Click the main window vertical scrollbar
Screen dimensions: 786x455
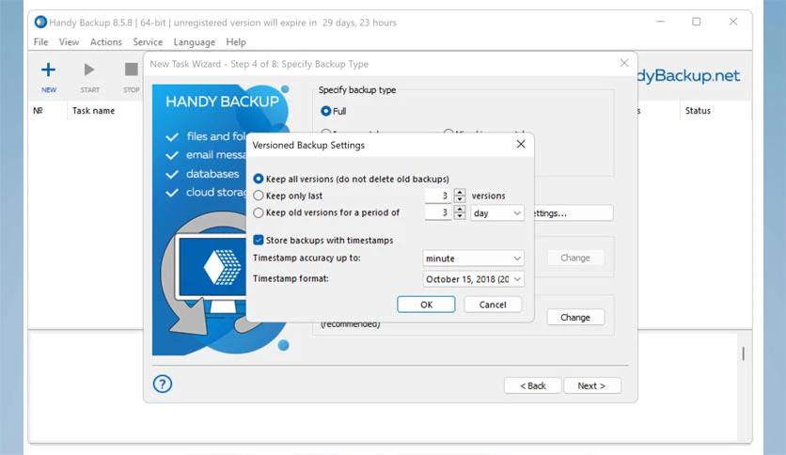coord(743,353)
